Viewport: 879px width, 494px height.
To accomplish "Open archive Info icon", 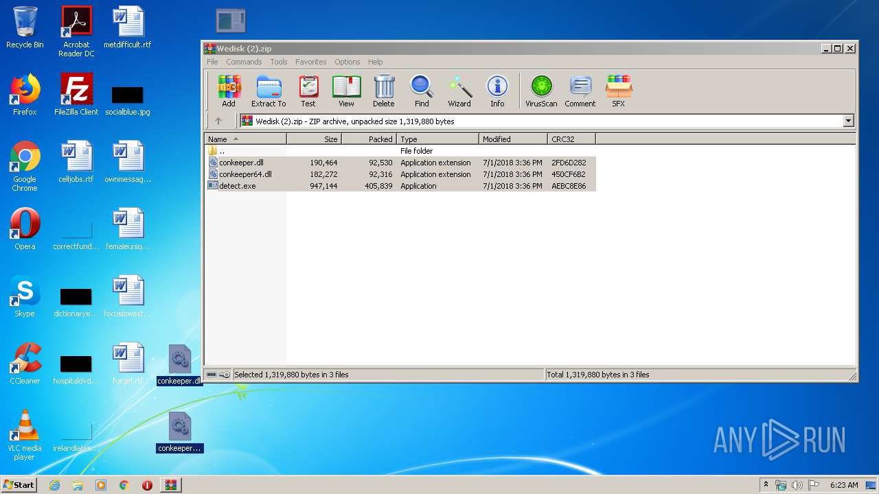I will tap(497, 91).
